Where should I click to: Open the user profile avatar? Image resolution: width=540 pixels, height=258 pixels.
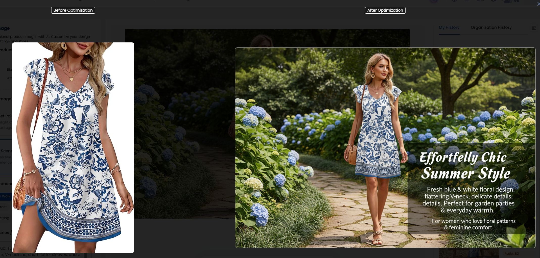point(507,1)
